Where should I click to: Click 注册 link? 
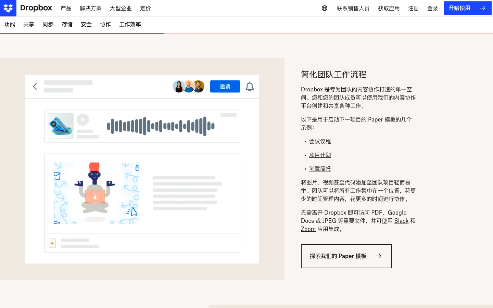(x=414, y=8)
